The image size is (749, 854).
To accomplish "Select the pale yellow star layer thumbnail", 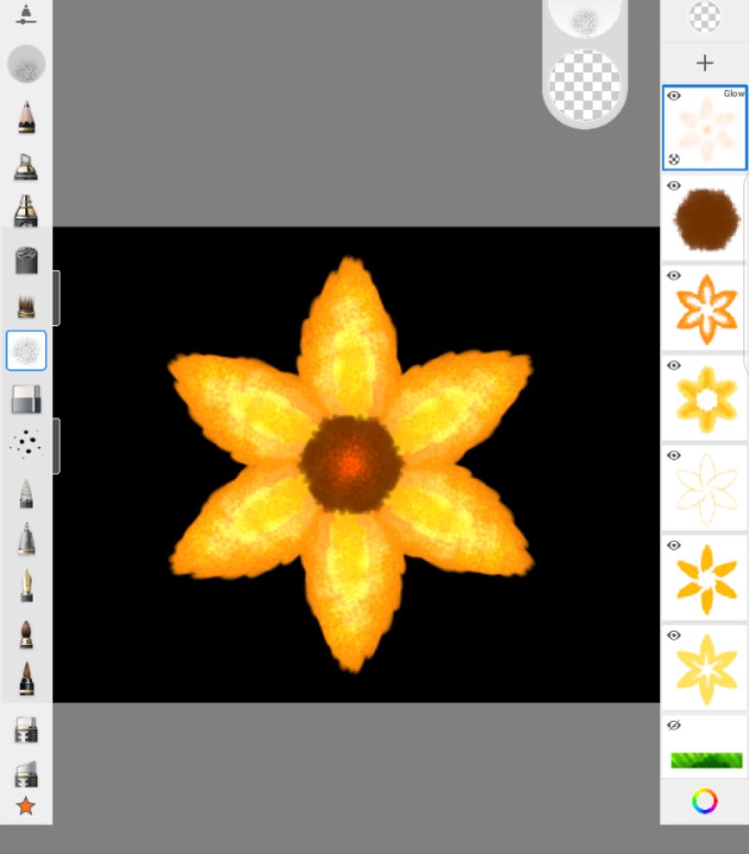I will (707, 669).
